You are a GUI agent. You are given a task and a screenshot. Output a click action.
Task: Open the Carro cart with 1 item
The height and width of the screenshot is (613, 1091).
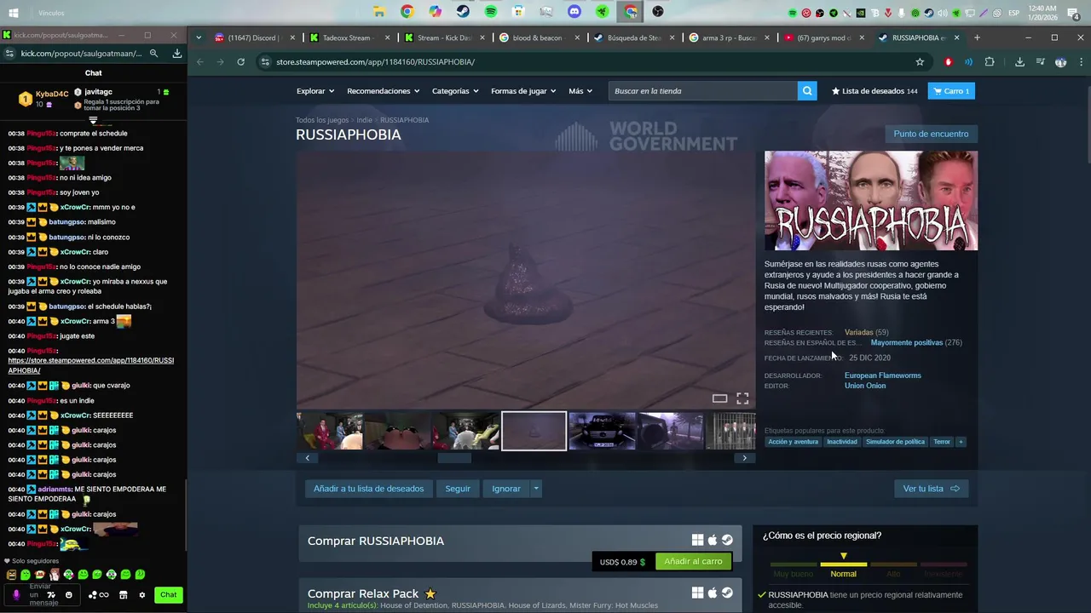click(x=951, y=91)
